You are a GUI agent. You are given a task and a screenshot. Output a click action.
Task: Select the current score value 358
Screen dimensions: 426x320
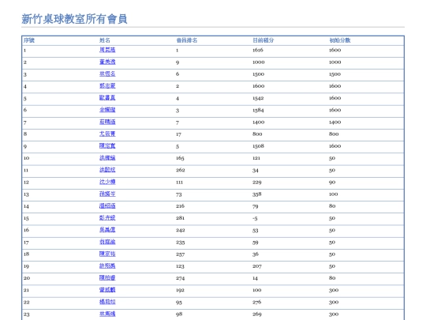[256, 194]
